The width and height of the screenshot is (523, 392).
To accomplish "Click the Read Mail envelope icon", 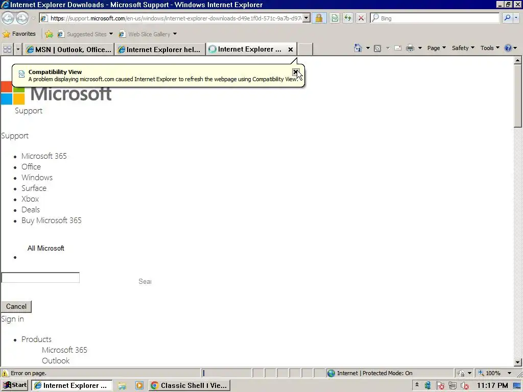I will (397, 48).
